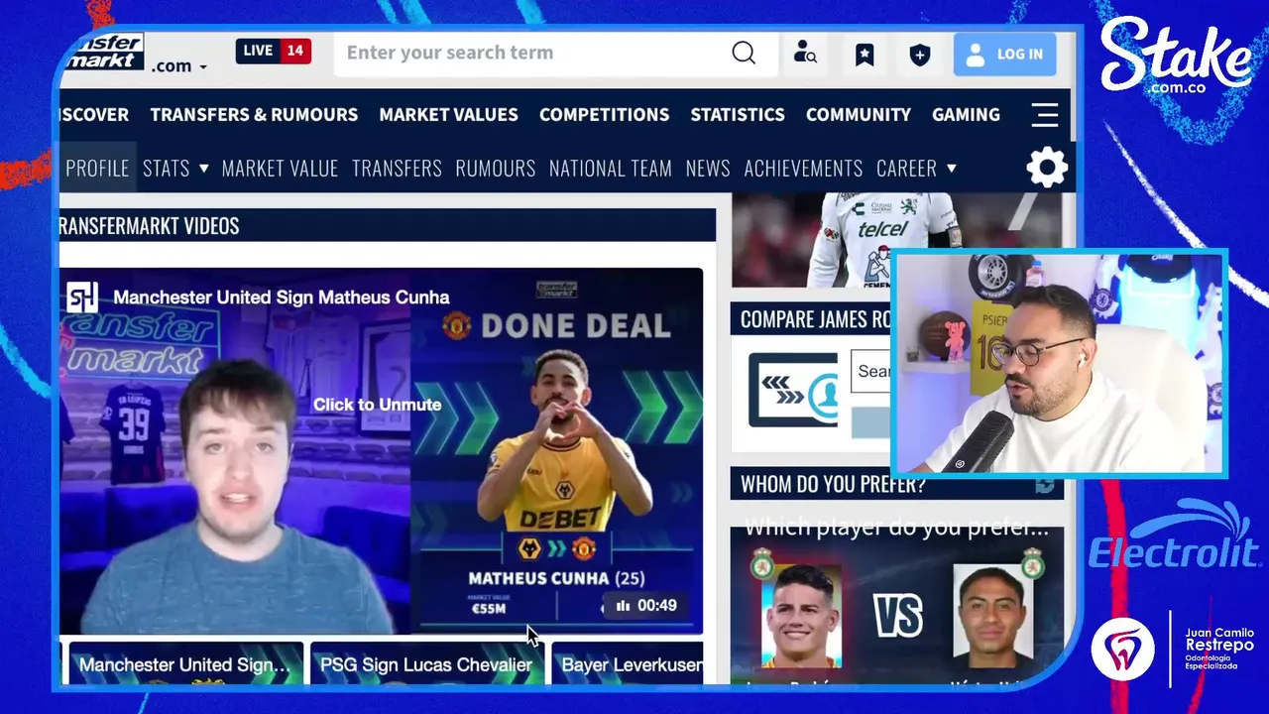This screenshot has width=1269, height=714.
Task: Open the settings gear icon
Action: [1047, 168]
